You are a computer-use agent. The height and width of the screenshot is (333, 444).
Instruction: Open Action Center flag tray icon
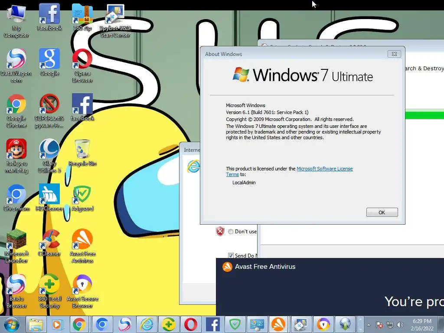point(379,325)
